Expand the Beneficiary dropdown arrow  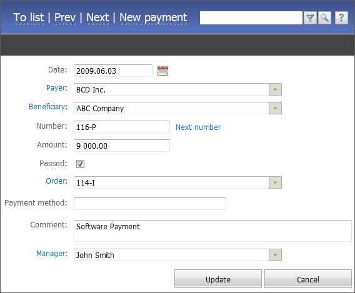(275, 108)
